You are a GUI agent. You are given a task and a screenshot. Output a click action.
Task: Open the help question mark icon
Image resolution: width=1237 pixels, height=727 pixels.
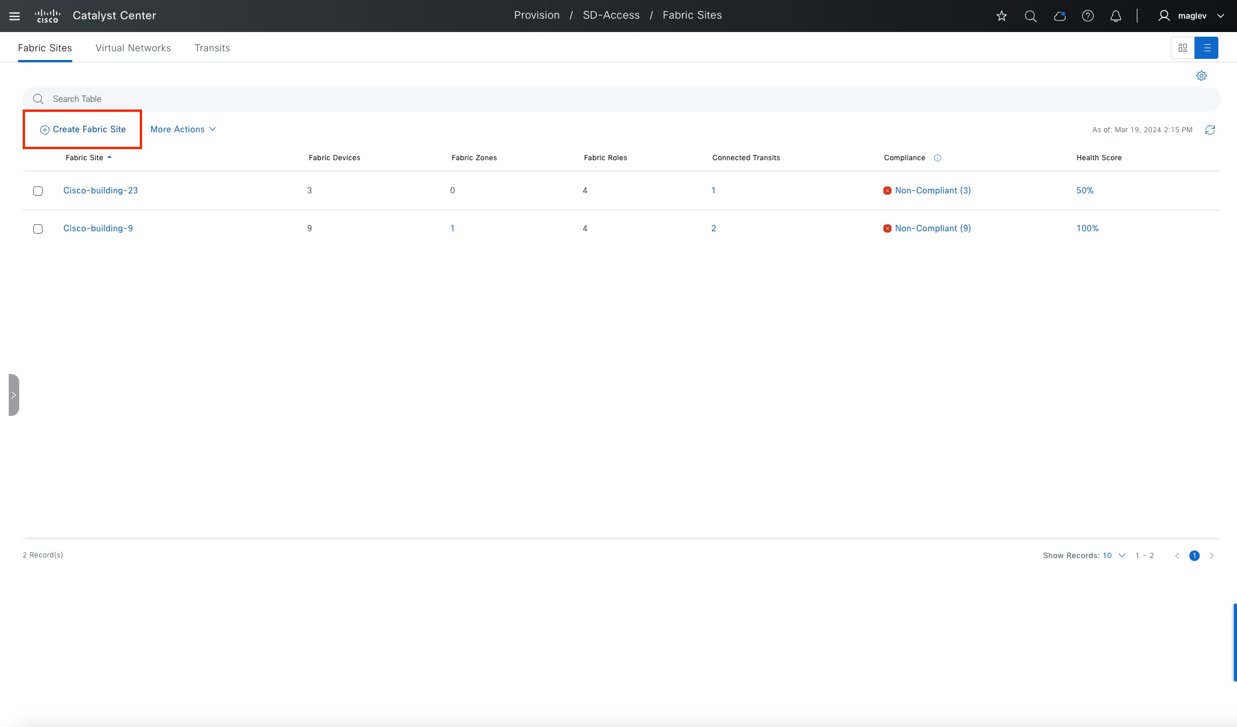1087,16
